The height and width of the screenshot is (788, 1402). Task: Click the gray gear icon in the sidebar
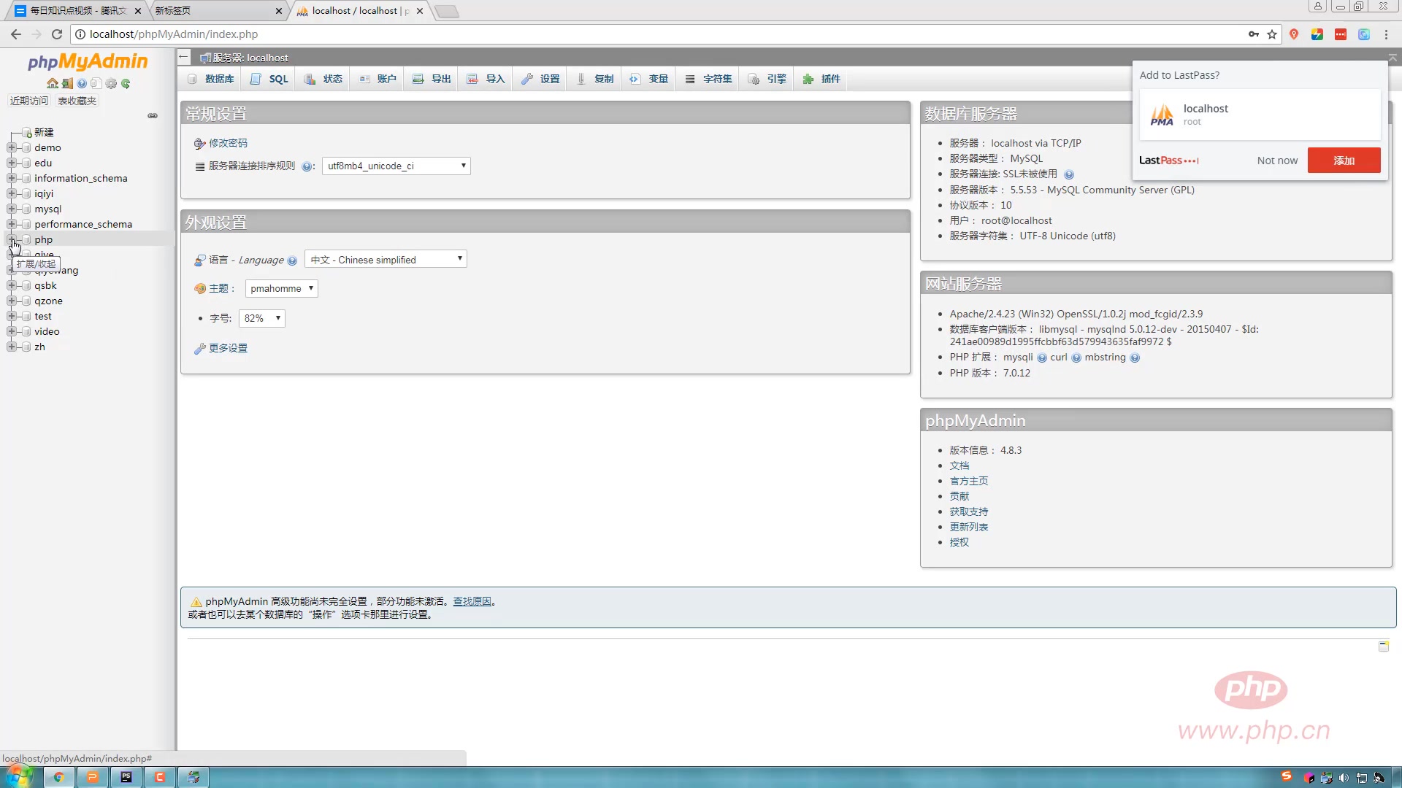pyautogui.click(x=111, y=84)
